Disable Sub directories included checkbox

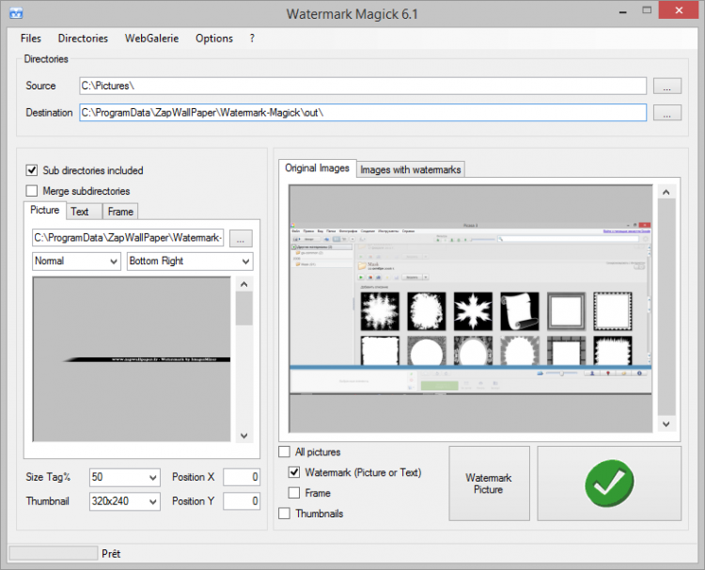pyautogui.click(x=33, y=170)
